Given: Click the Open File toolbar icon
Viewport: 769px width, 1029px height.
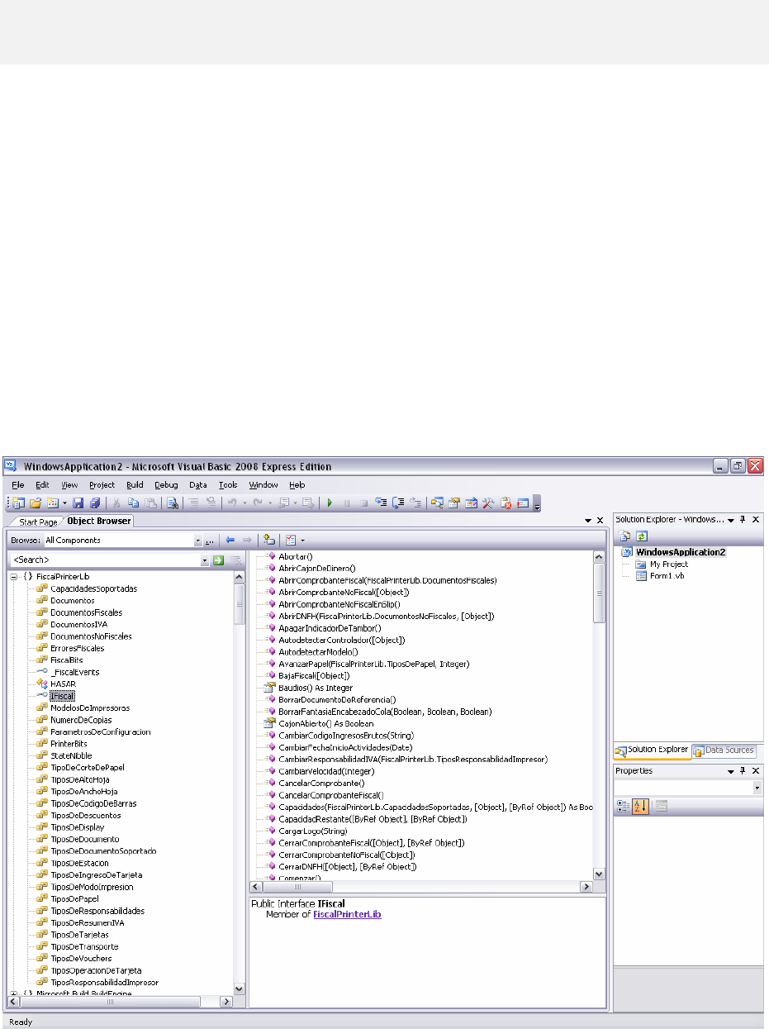Looking at the screenshot, I should pos(36,503).
